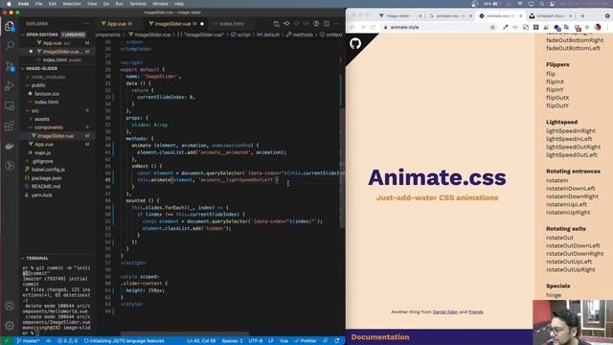Click the Spaces: 2 status bar entry

[232, 341]
